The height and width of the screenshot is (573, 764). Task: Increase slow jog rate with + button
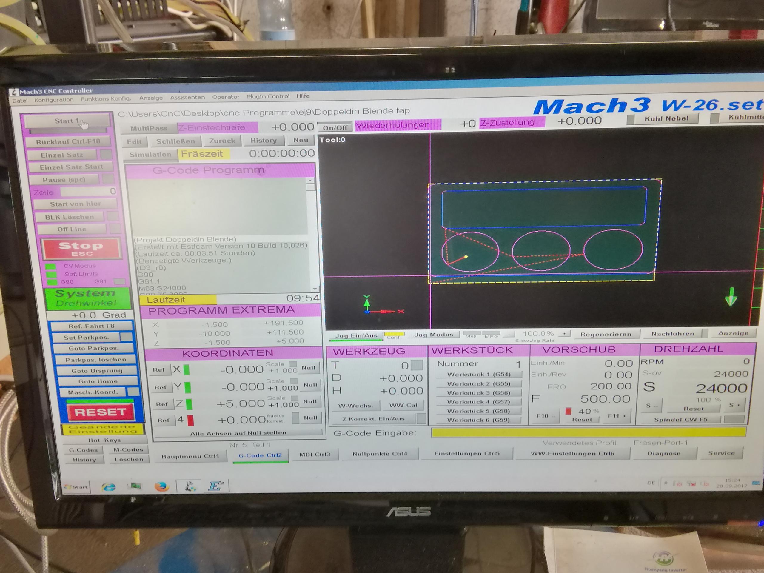[564, 334]
